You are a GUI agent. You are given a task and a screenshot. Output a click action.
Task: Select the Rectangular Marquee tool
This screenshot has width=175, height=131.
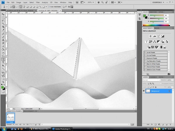(x=3, y=17)
